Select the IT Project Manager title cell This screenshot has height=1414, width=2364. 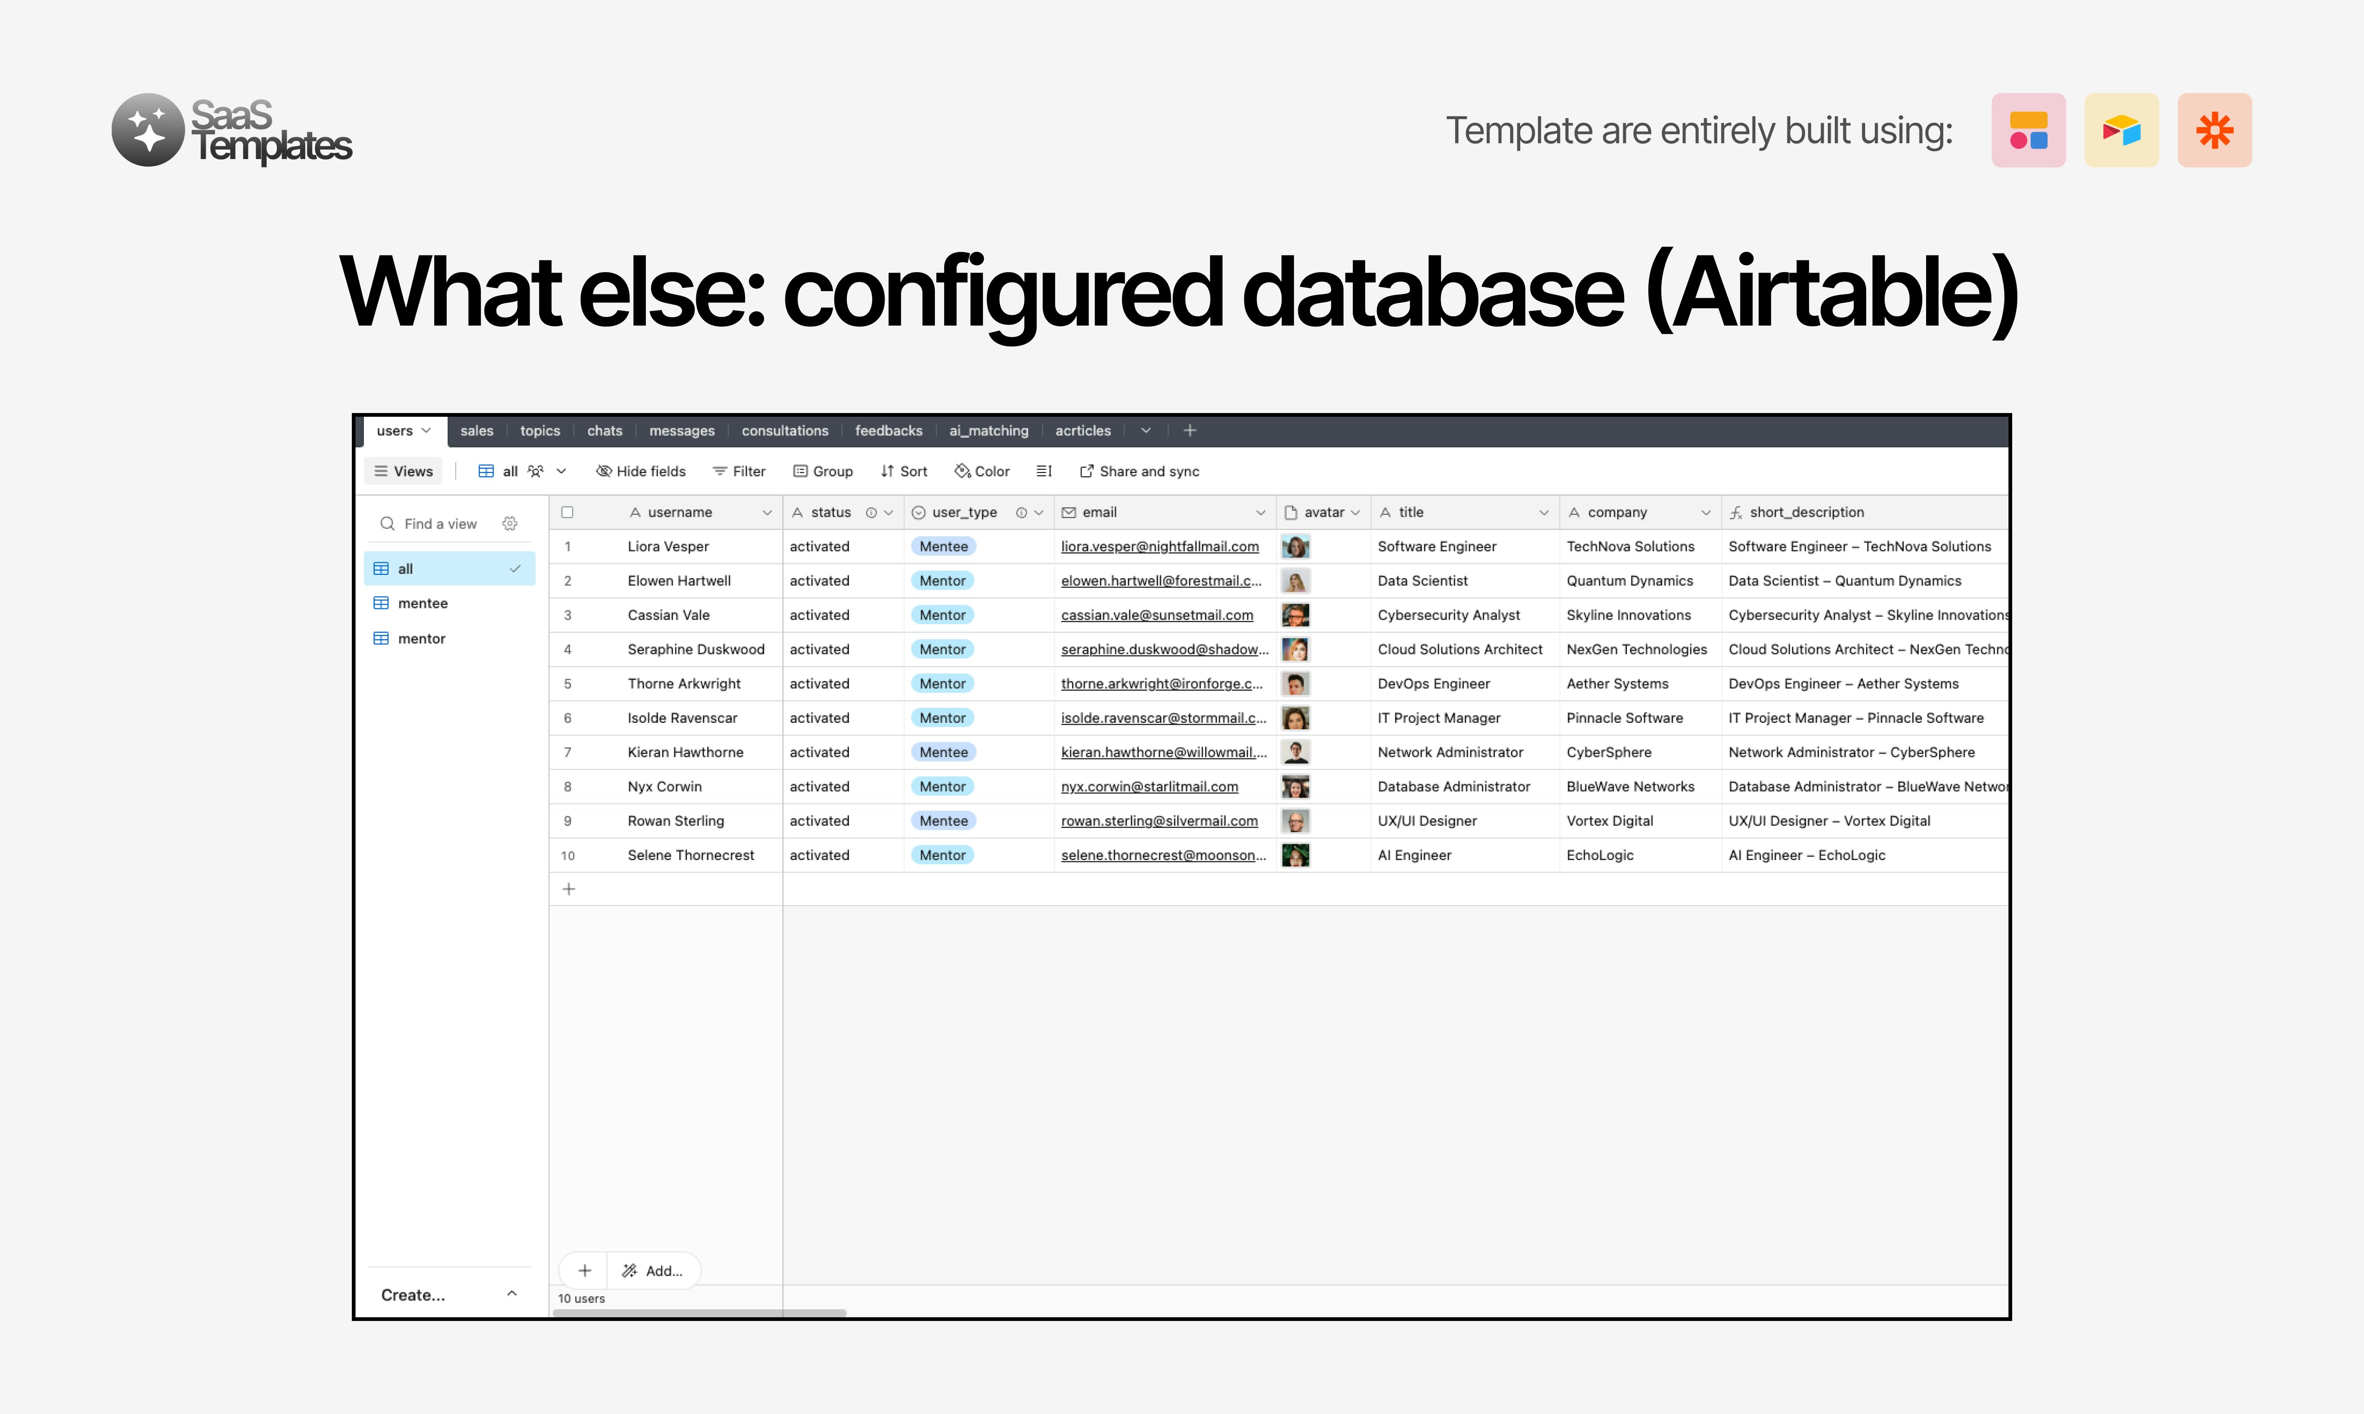coord(1465,718)
